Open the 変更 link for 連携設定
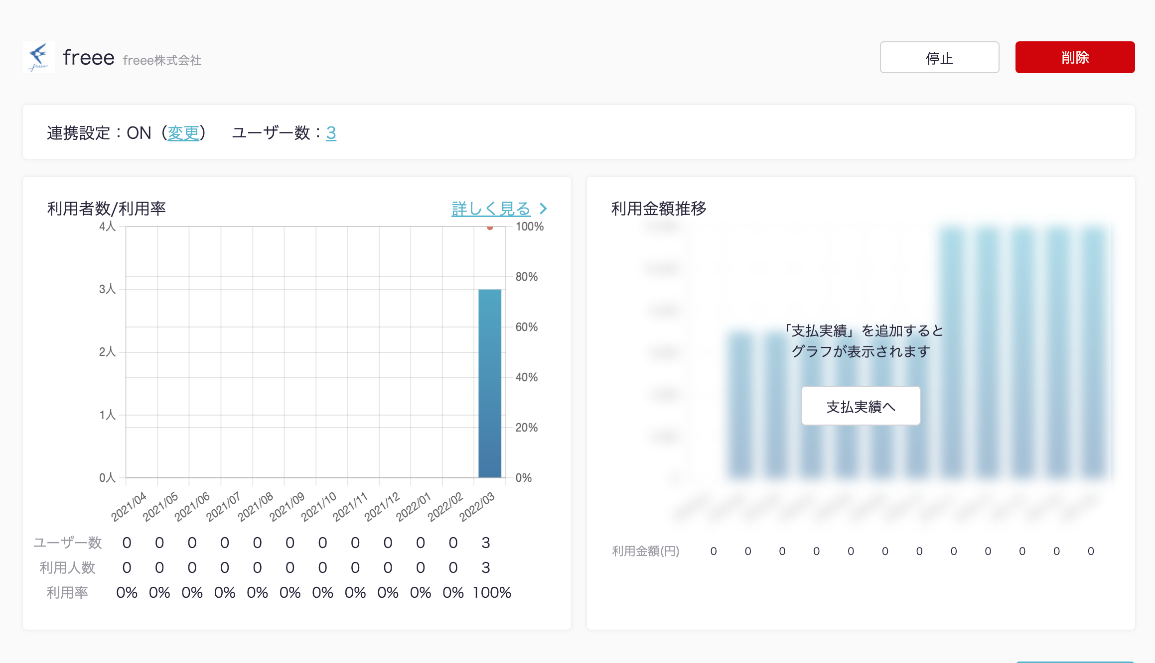This screenshot has height=663, width=1155. (x=183, y=133)
